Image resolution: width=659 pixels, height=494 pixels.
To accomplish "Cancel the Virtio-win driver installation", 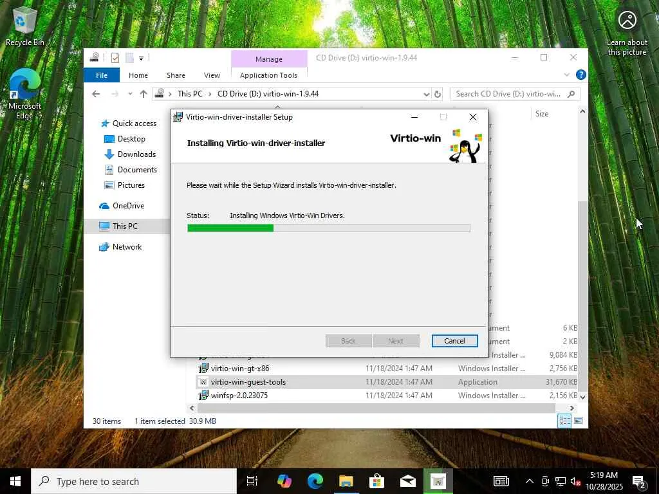I will (454, 341).
